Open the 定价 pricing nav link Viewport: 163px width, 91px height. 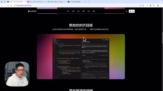68,11
